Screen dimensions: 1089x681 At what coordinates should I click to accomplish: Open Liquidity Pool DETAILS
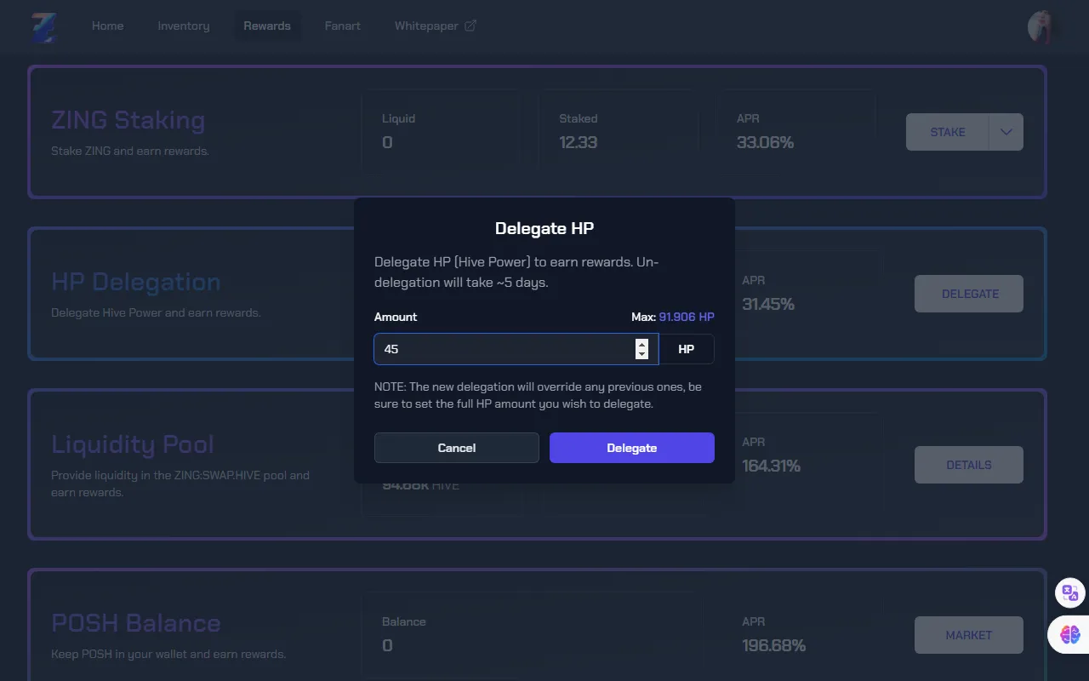(x=969, y=465)
